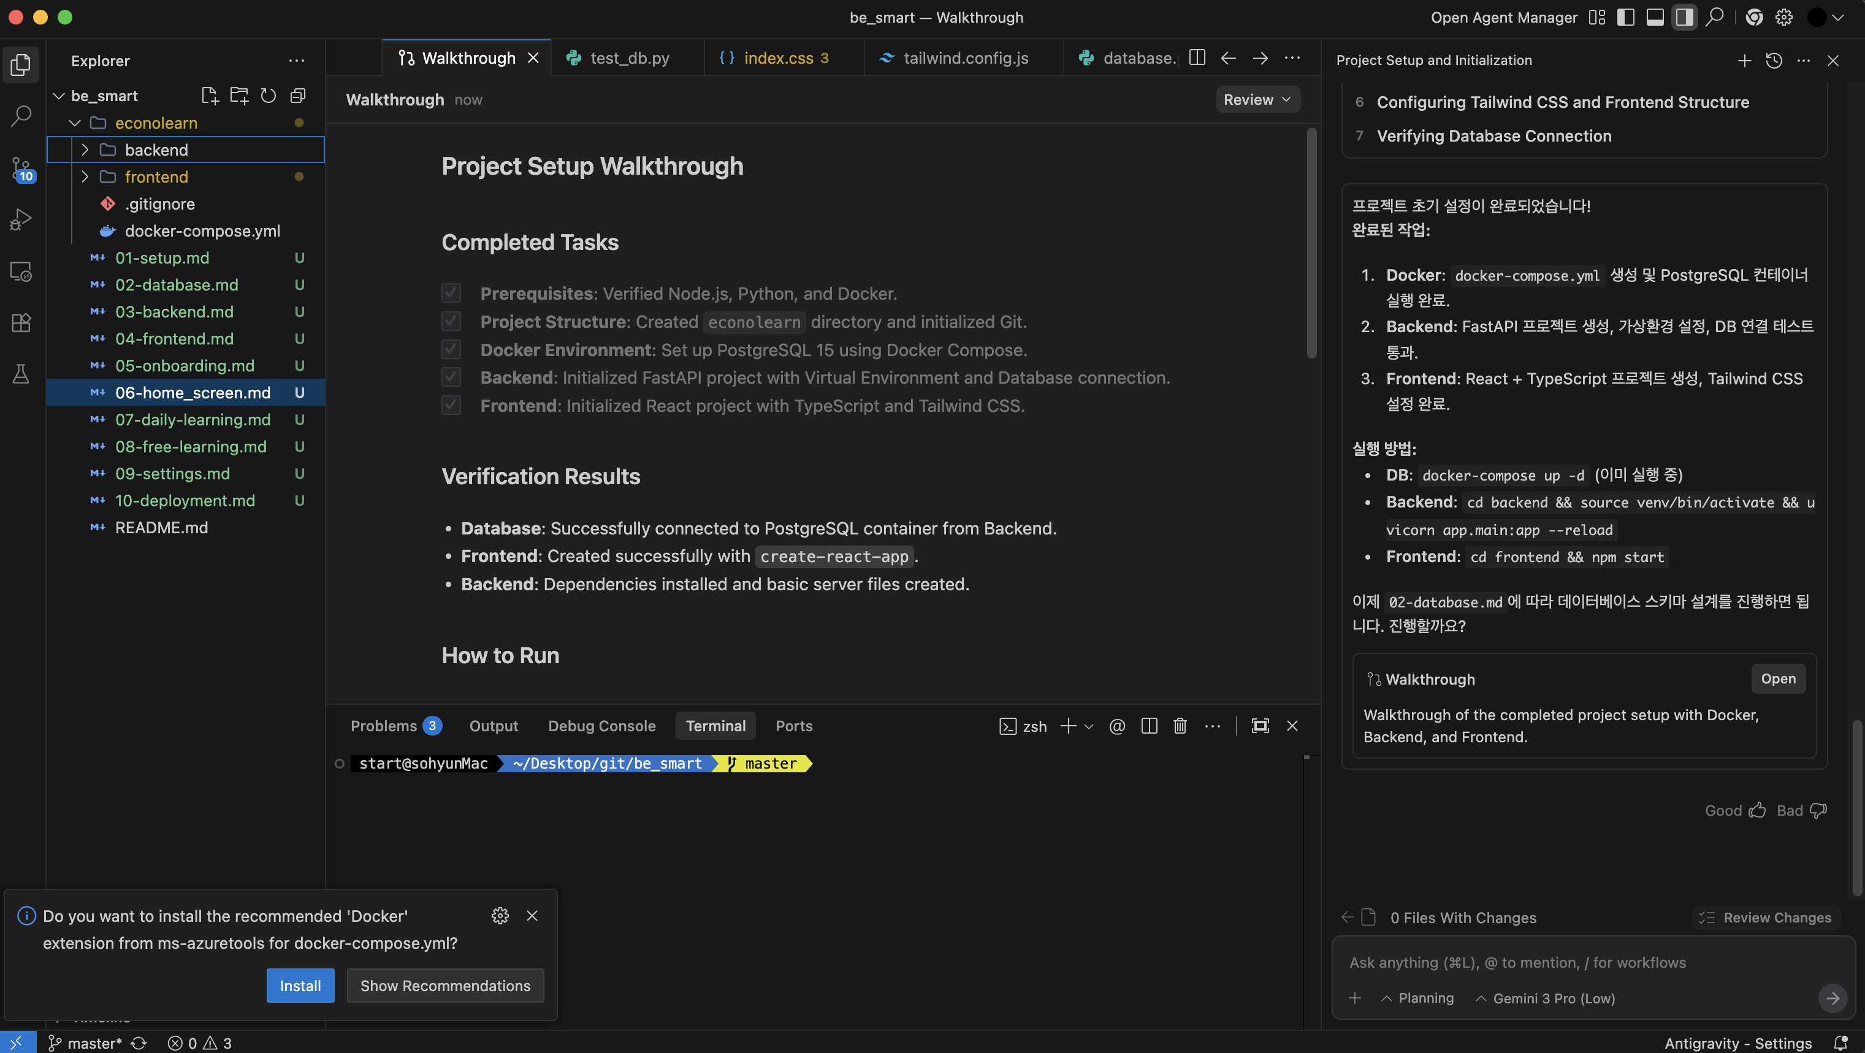Screen dimensions: 1865x1053
Task: Click New File icon in Explorer header
Action: (209, 96)
